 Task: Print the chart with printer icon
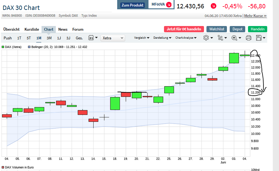click(x=248, y=38)
